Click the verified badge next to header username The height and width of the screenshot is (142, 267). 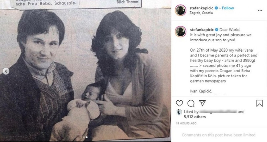pos(216,8)
